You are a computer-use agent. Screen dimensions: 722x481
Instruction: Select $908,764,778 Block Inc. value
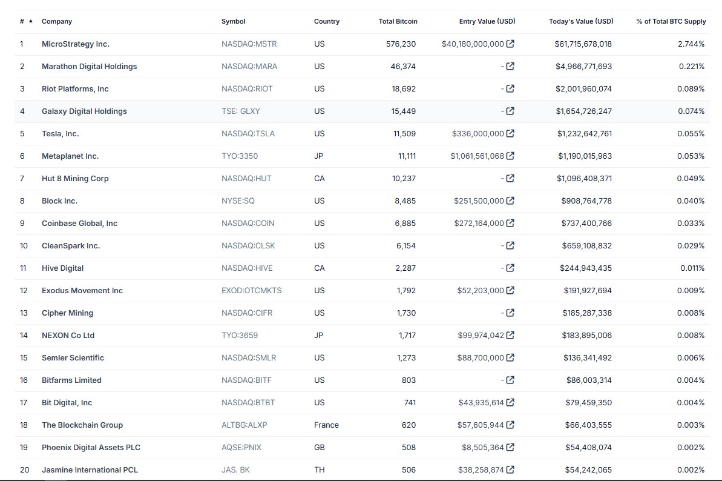click(586, 201)
